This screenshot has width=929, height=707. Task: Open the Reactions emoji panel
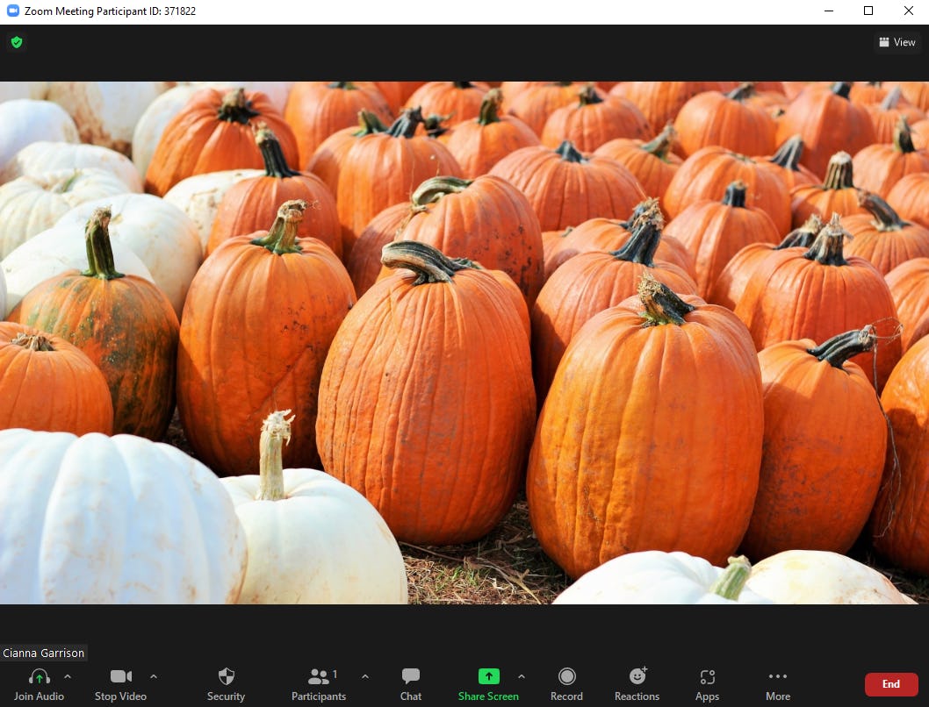click(637, 676)
